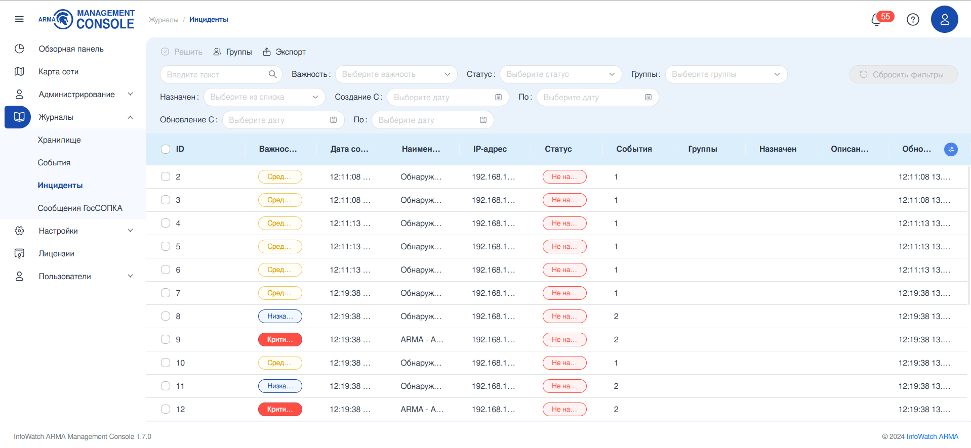Open the user profile avatar
This screenshot has height=448, width=971.
[944, 20]
